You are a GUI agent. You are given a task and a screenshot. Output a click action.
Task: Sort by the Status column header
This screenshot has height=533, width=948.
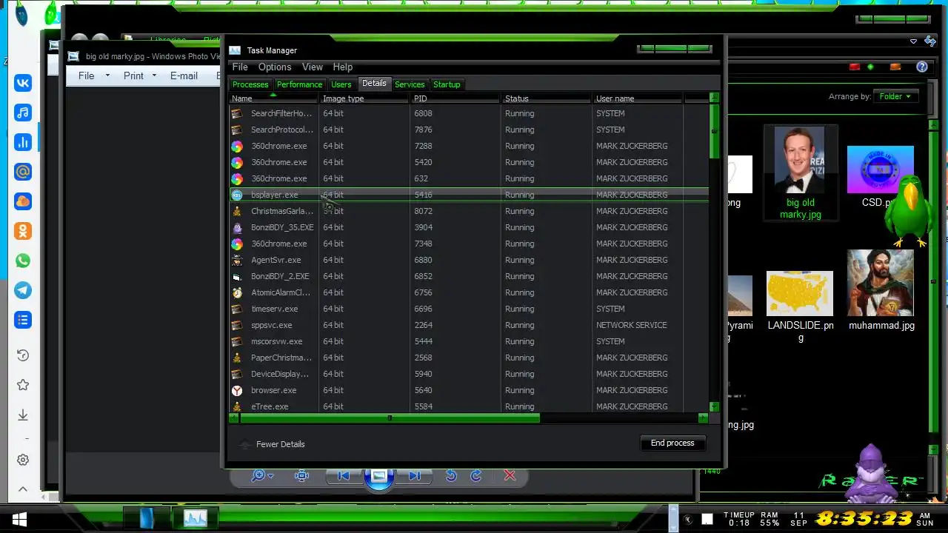[547, 98]
